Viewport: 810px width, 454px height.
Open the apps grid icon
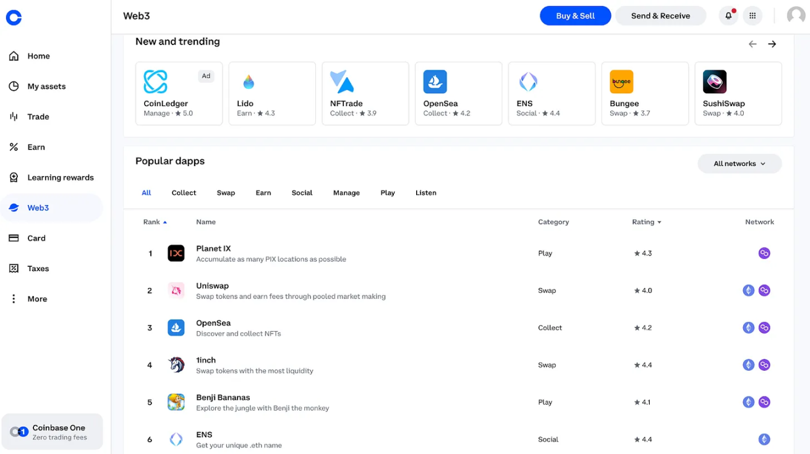pyautogui.click(x=752, y=15)
